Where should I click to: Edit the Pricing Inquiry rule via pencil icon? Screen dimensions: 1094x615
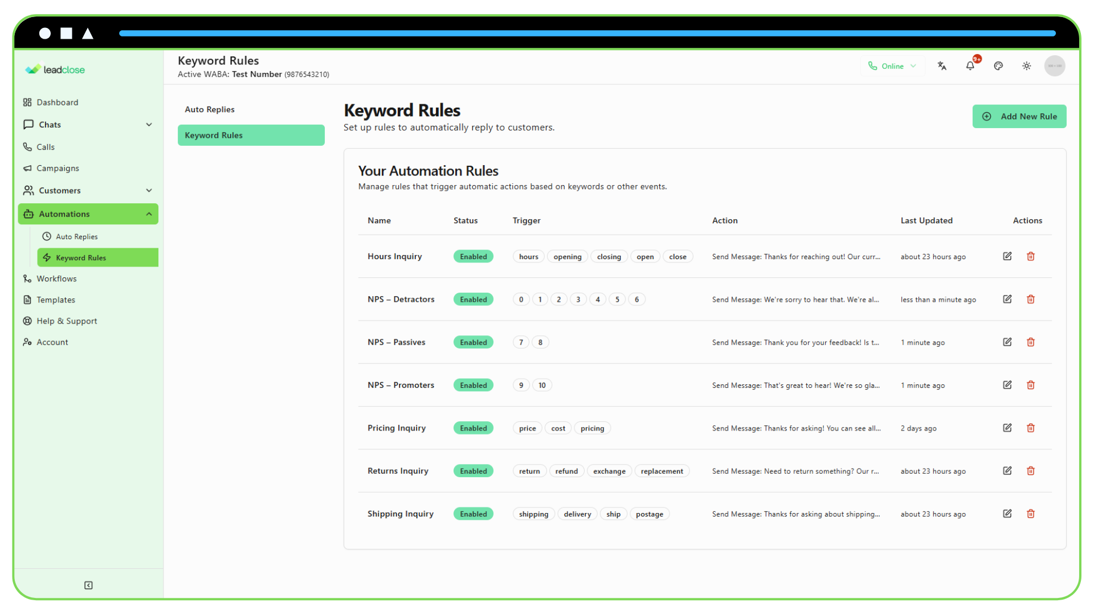(x=1007, y=428)
